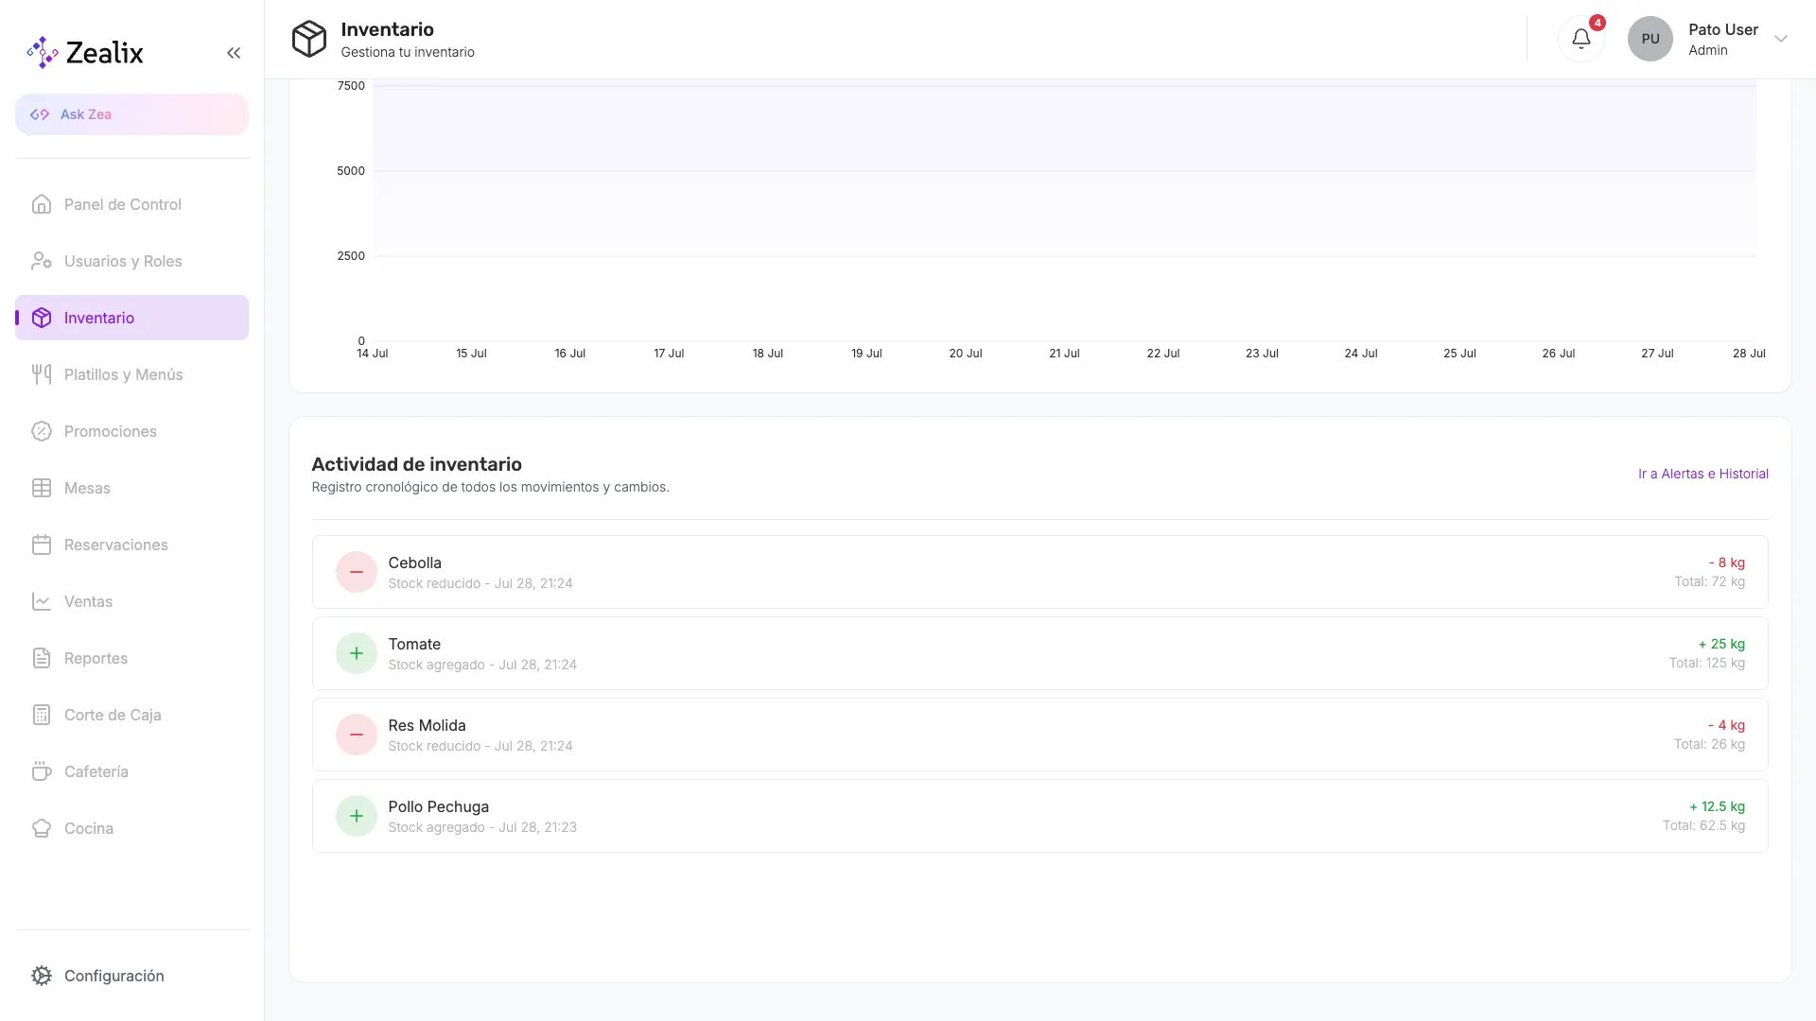This screenshot has width=1816, height=1021.
Task: Follow Ir a Alertas e Historial link
Action: point(1702,474)
